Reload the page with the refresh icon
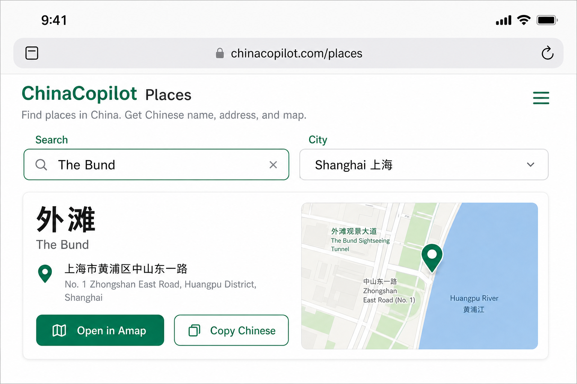Viewport: 577px width, 384px height. (547, 53)
